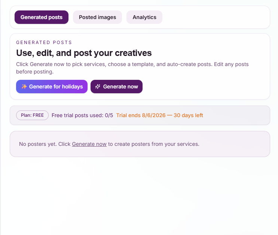Open the Posted images tab

[97, 17]
